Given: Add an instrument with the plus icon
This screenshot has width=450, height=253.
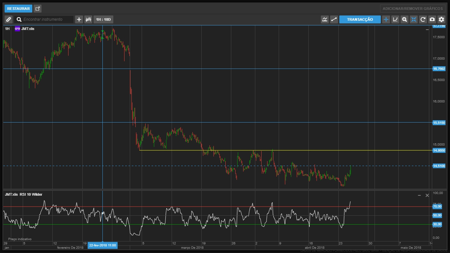Looking at the screenshot, I should 79,19.
